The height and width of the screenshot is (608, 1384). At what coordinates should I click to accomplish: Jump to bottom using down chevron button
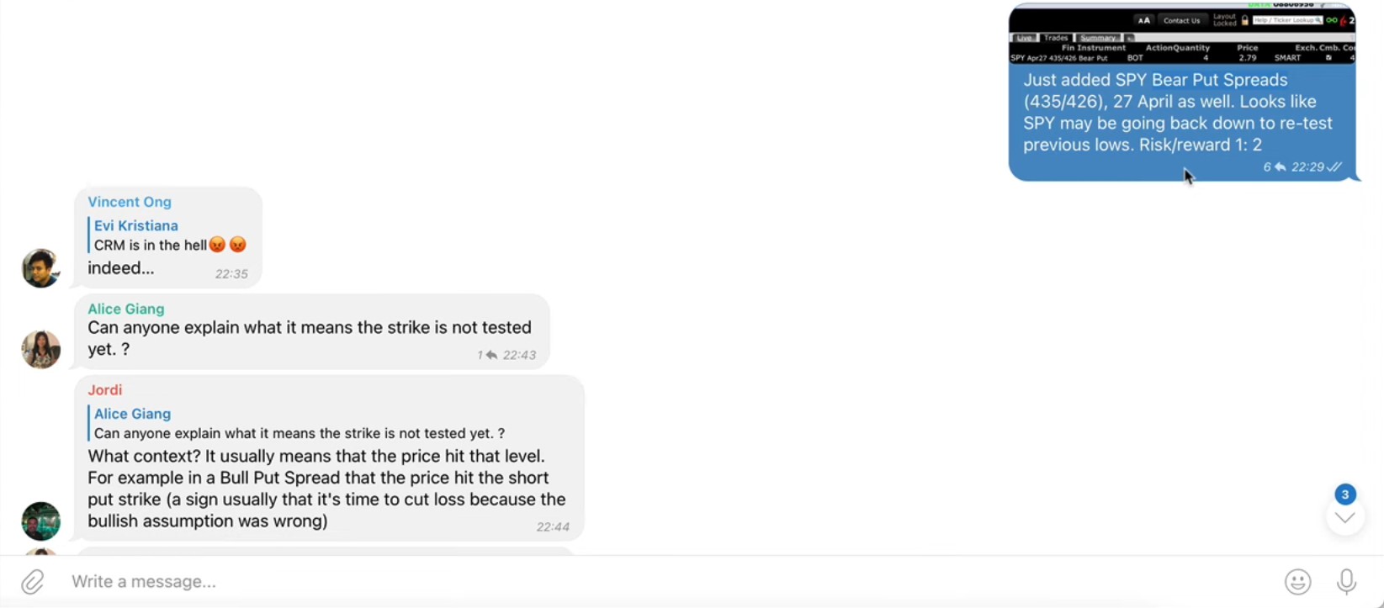tap(1344, 517)
